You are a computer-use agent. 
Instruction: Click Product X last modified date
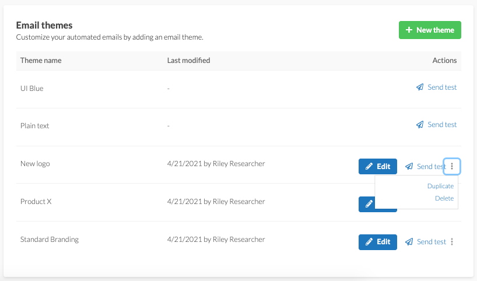pos(216,202)
